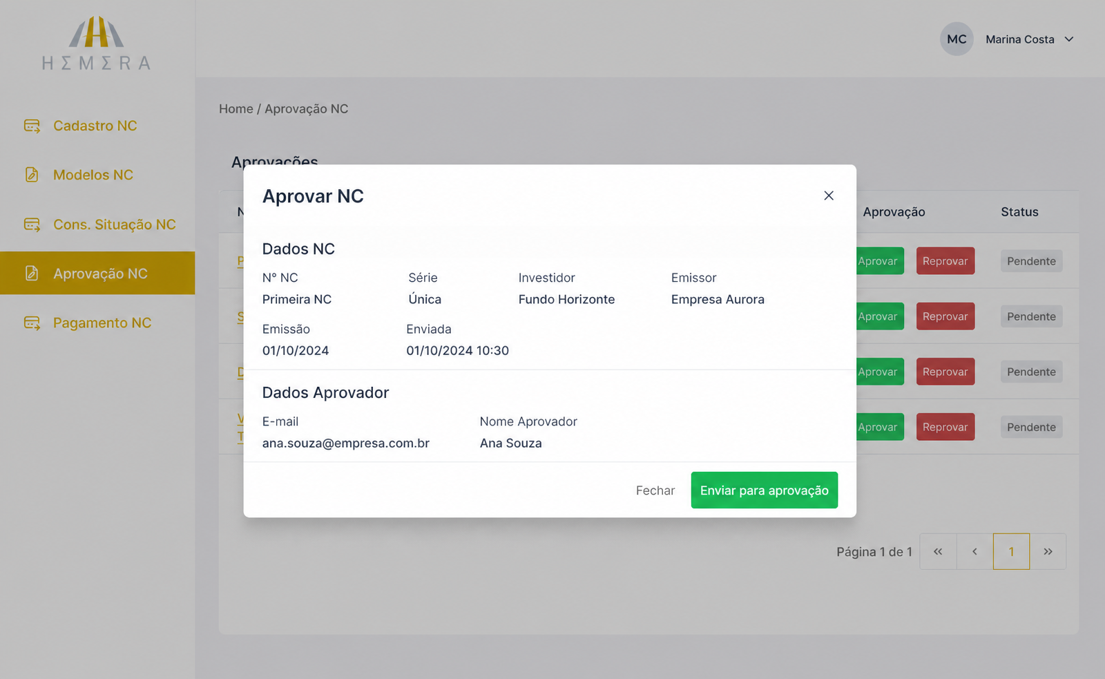Click the Primeira NC value
Screen dimensions: 1105x679
tap(297, 299)
